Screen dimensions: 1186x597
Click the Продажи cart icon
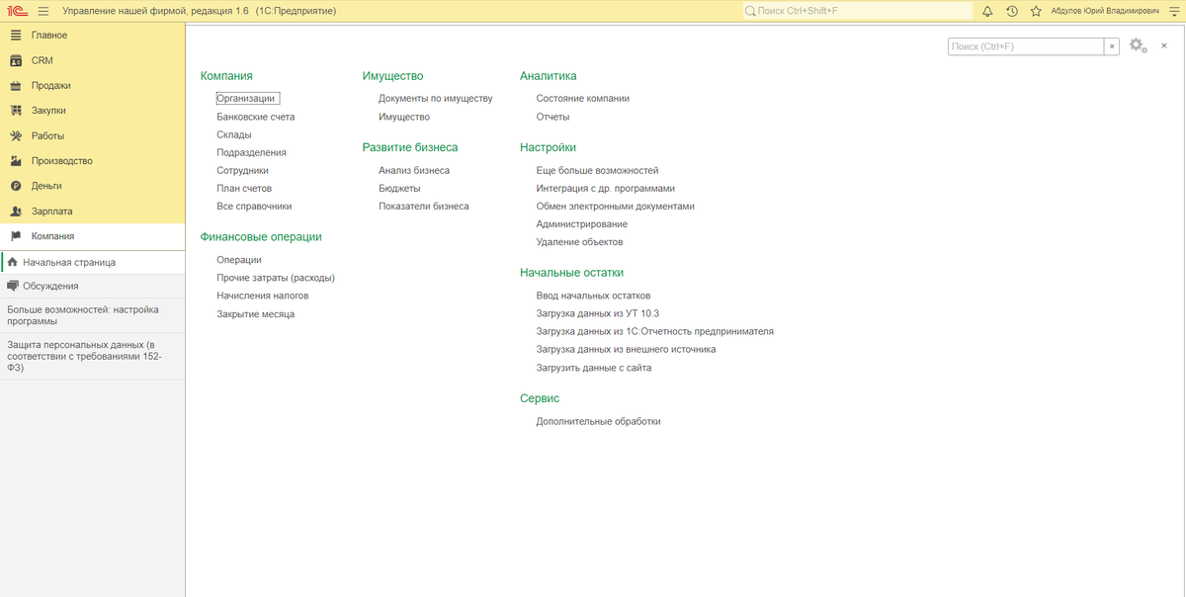[x=15, y=85]
